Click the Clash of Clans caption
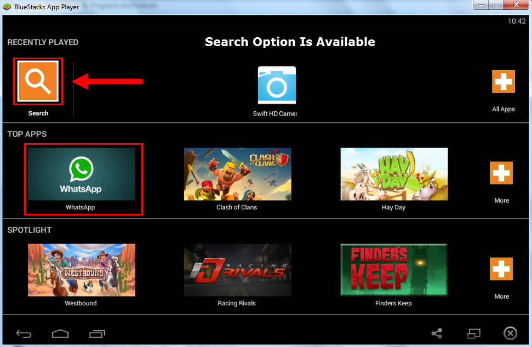 (x=237, y=207)
